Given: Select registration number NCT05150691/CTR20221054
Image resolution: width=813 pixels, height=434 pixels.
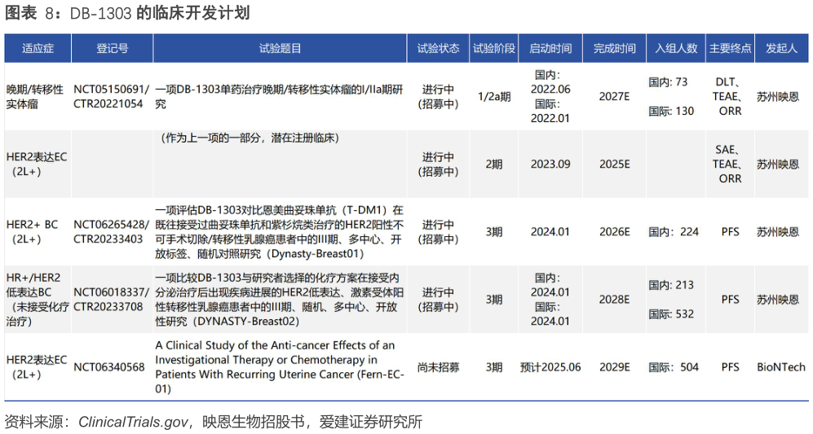Looking at the screenshot, I should click(111, 97).
